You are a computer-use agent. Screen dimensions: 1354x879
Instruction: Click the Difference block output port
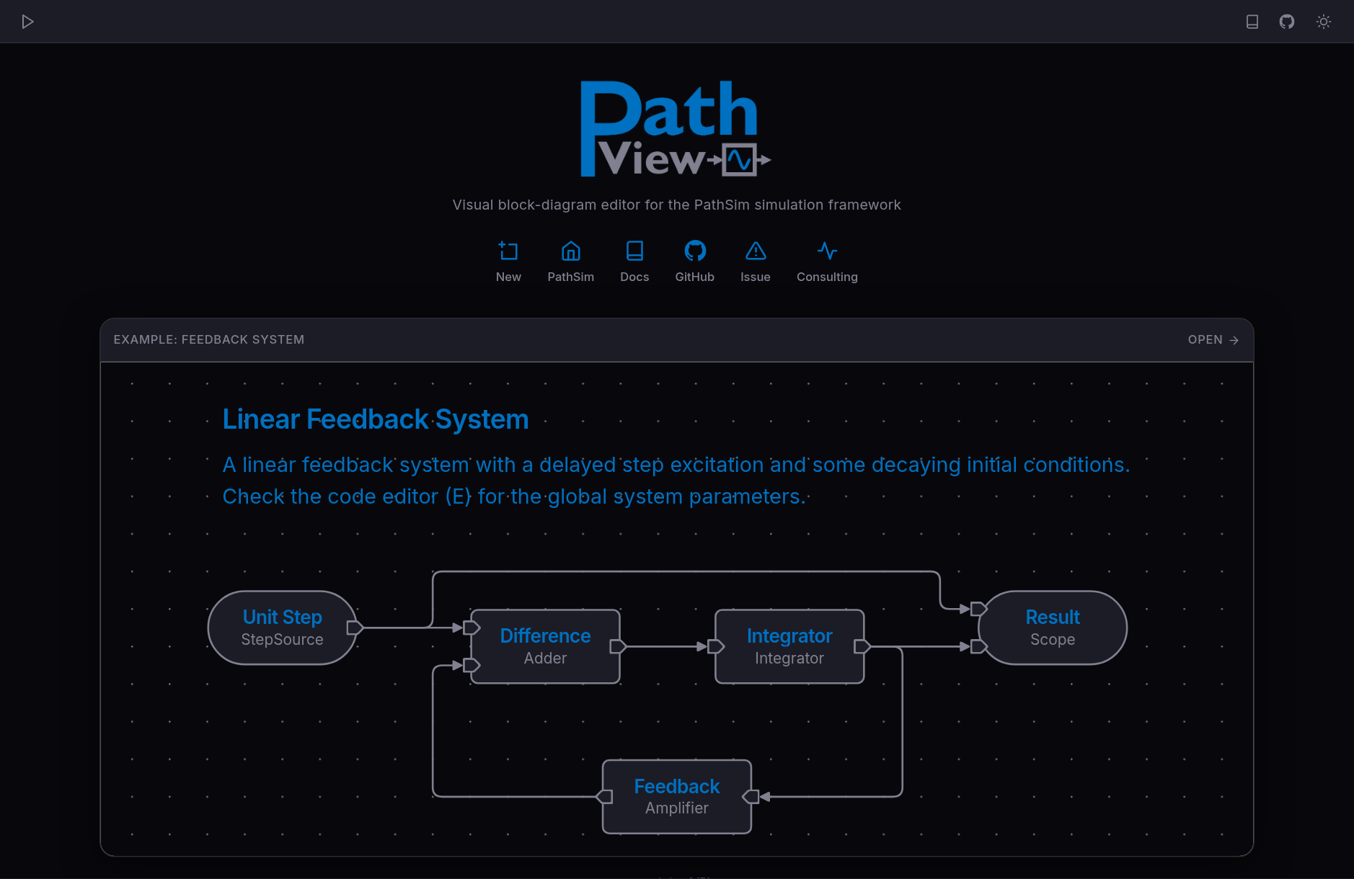click(x=618, y=646)
